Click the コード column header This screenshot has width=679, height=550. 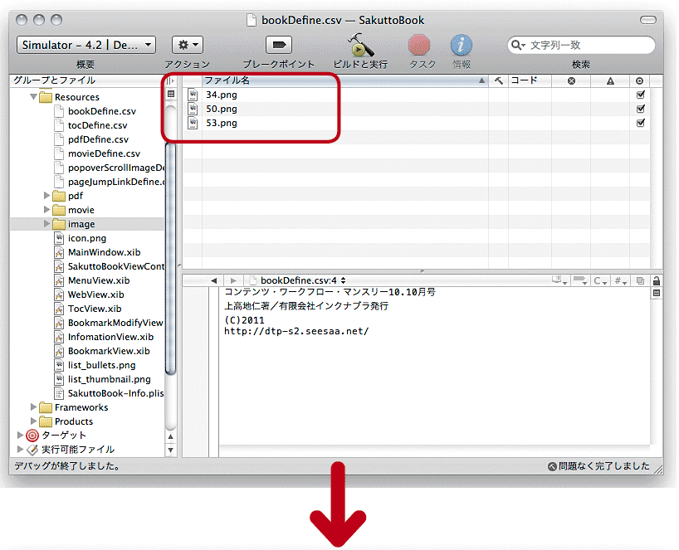tap(530, 80)
